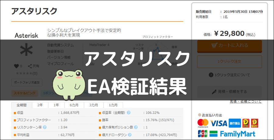Click help icon beside リスクリターン率
The height and width of the screenshot is (140, 274).
pyautogui.click(x=45, y=127)
